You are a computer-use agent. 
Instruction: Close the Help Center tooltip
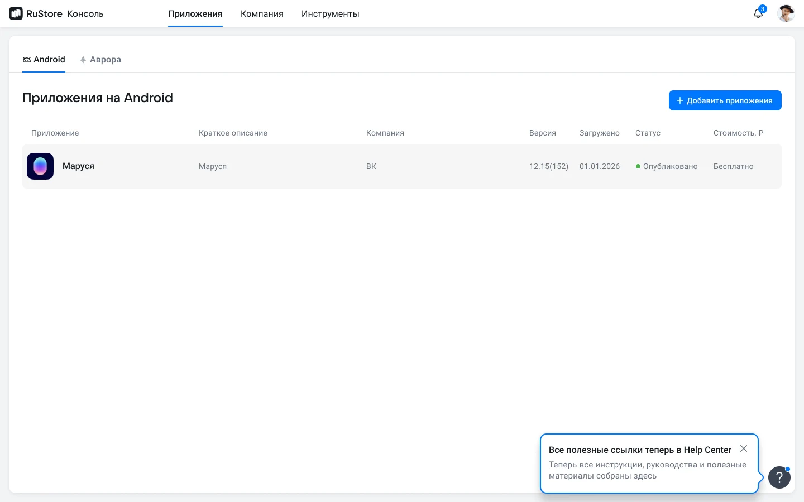pyautogui.click(x=744, y=448)
